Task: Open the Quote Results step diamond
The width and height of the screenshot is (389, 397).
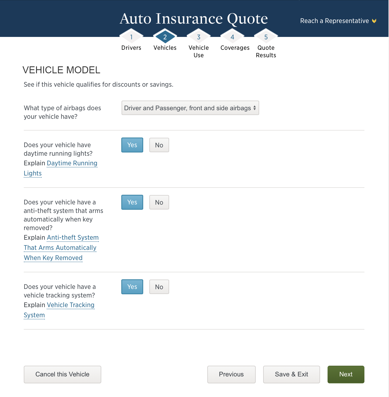Action: [x=266, y=37]
